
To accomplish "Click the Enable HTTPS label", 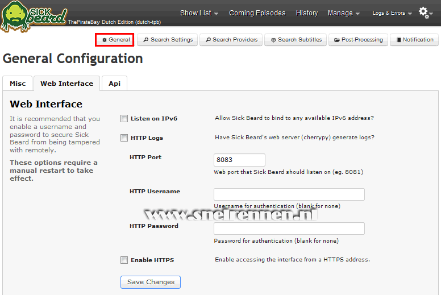I will point(152,260).
